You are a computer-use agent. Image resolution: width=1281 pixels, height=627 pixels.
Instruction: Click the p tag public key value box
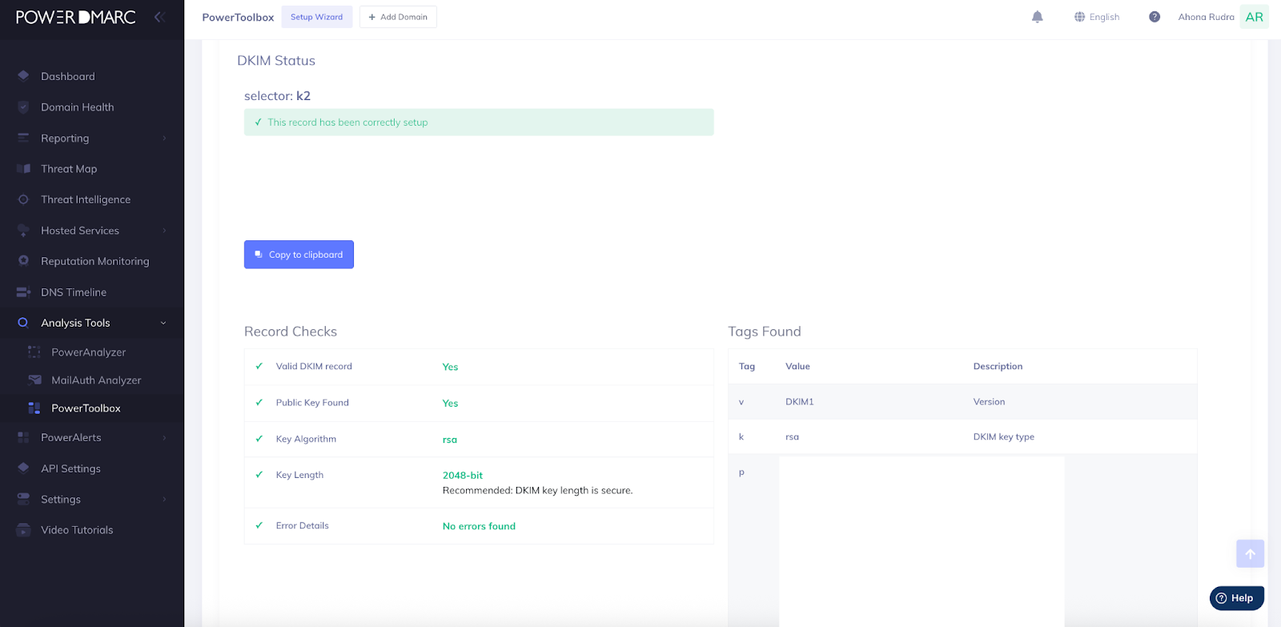922,541
